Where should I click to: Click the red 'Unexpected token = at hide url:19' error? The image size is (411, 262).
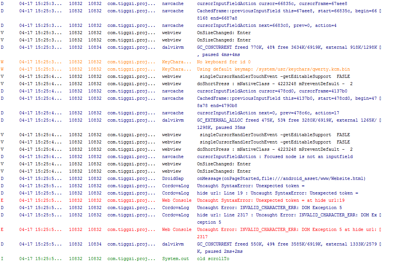[x=271, y=201]
